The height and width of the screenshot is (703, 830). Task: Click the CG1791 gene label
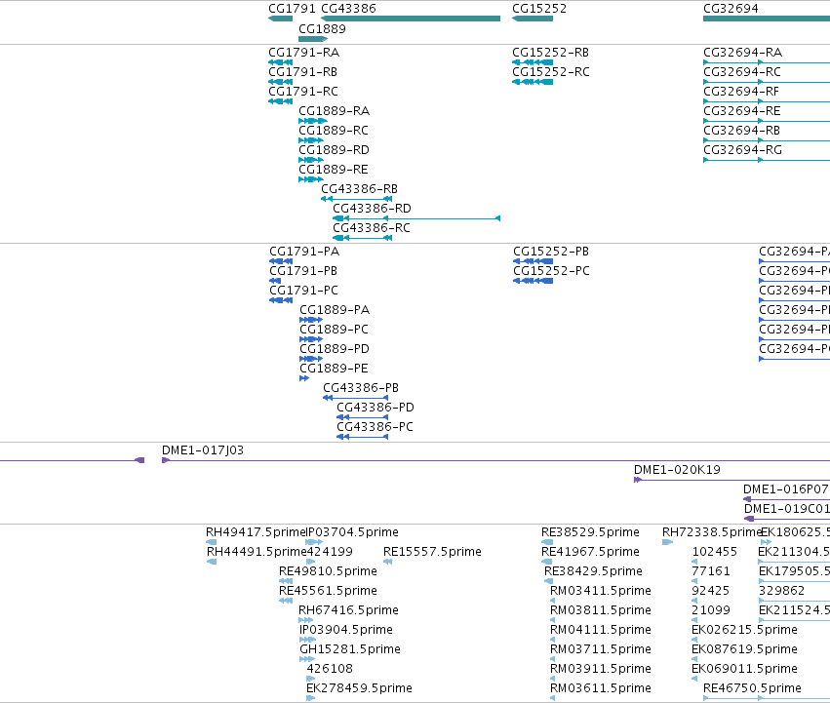coord(292,9)
